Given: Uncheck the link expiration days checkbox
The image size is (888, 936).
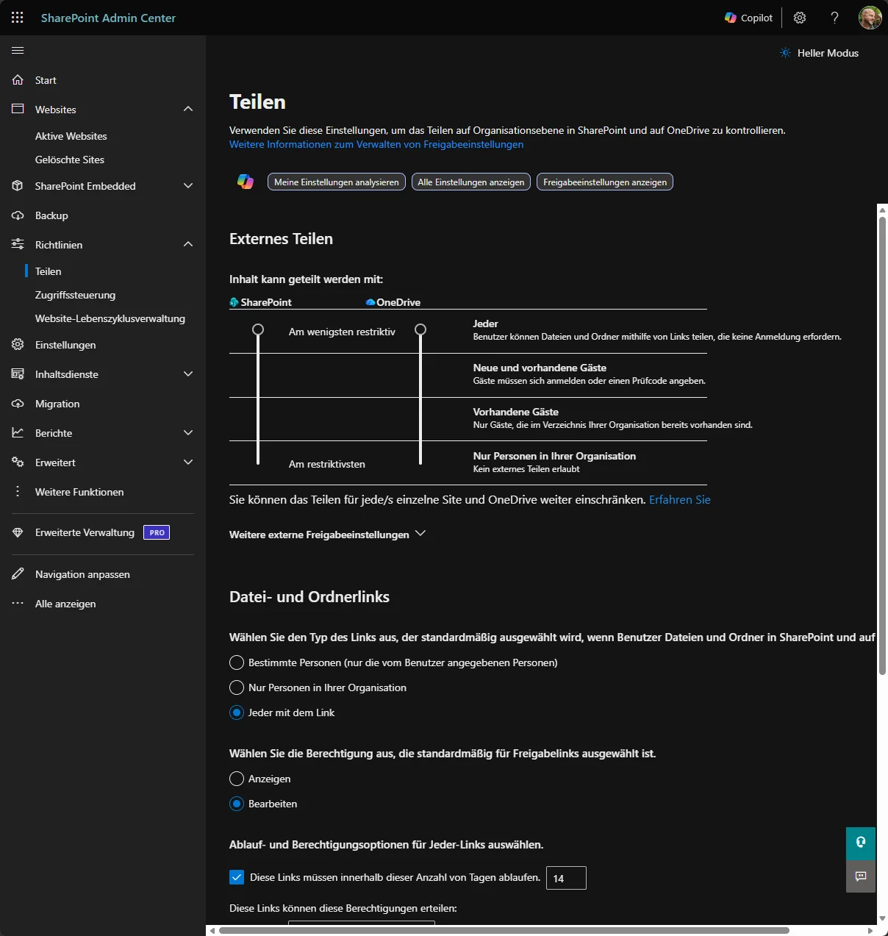Looking at the screenshot, I should (237, 877).
